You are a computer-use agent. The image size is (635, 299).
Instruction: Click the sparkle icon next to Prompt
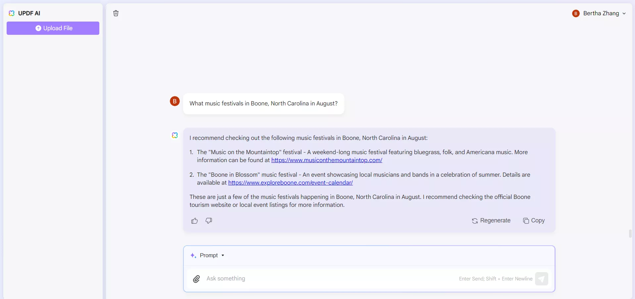(x=193, y=255)
